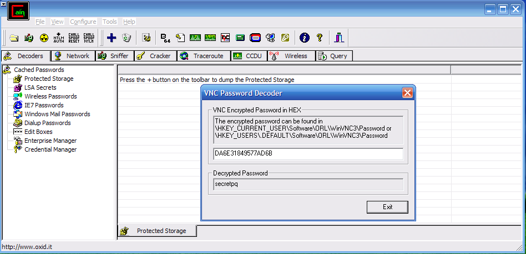Click the Cain application logo
Image resolution: width=526 pixels, height=254 pixels.
[x=18, y=11]
